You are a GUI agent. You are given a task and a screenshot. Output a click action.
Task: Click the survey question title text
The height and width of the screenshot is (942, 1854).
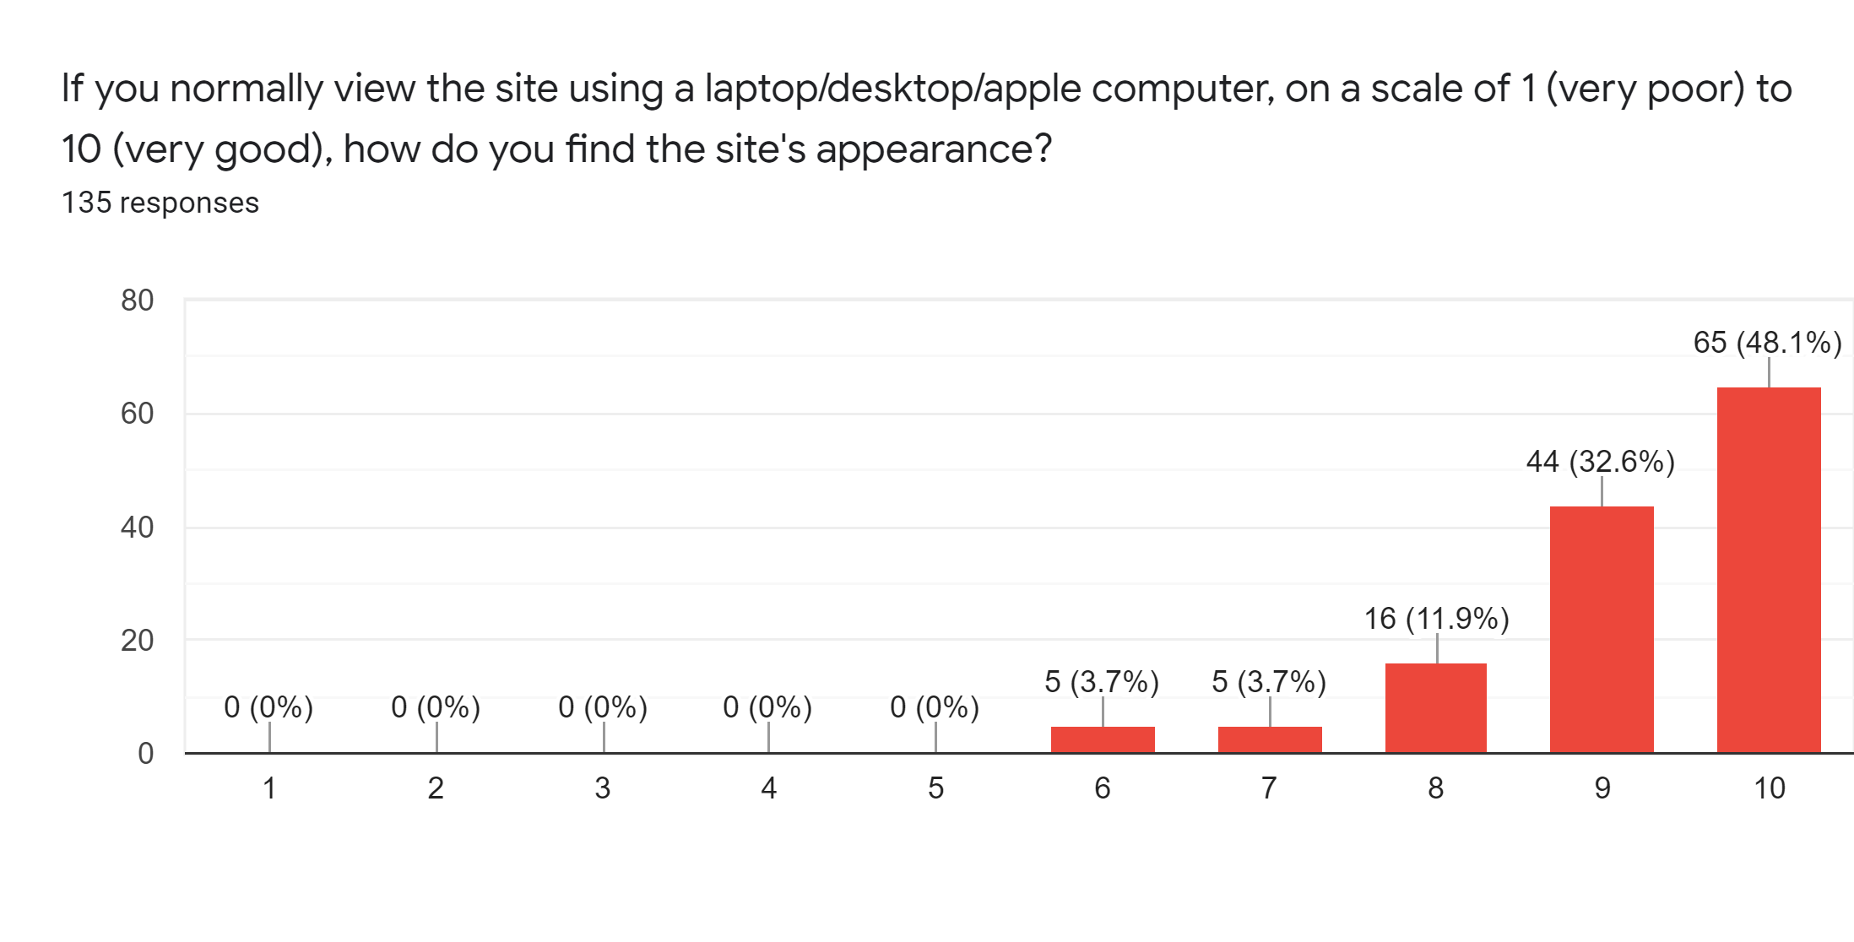(x=926, y=118)
